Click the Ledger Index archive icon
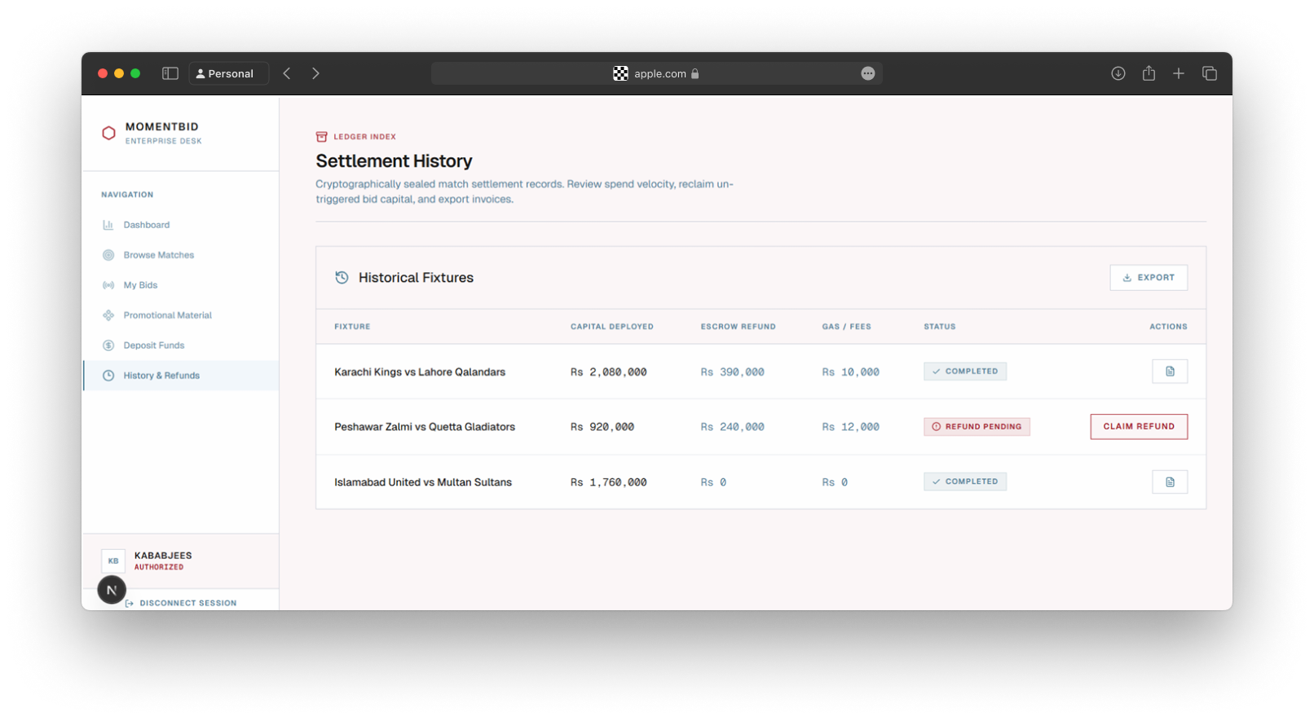The width and height of the screenshot is (1314, 721). (x=322, y=137)
